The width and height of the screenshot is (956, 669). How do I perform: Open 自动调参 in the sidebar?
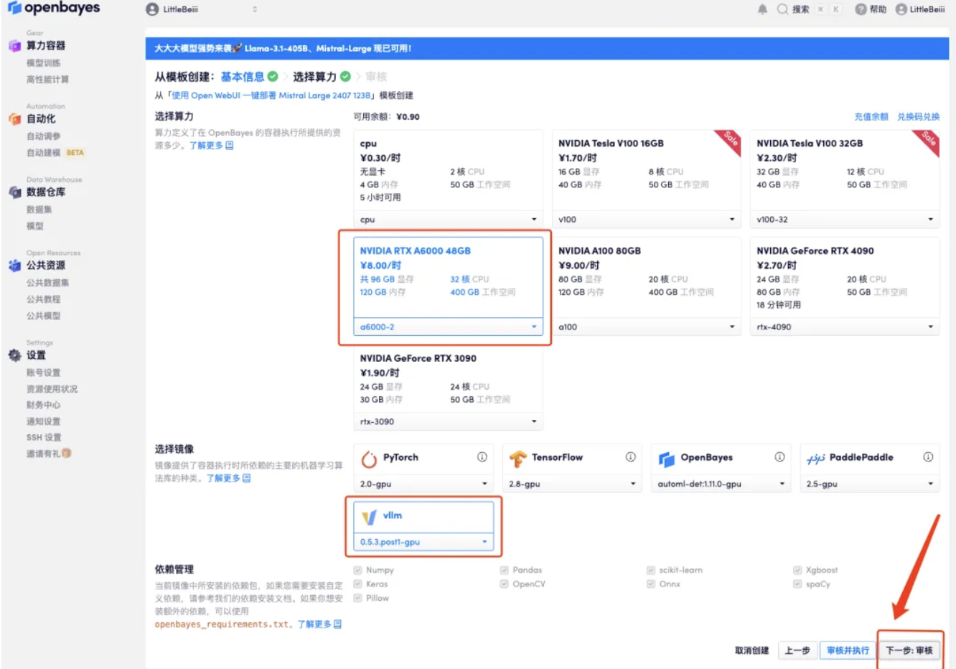(x=44, y=136)
